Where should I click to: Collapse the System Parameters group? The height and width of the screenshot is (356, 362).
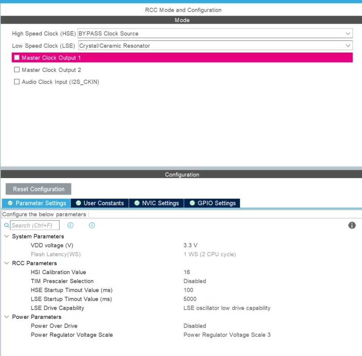(7, 236)
